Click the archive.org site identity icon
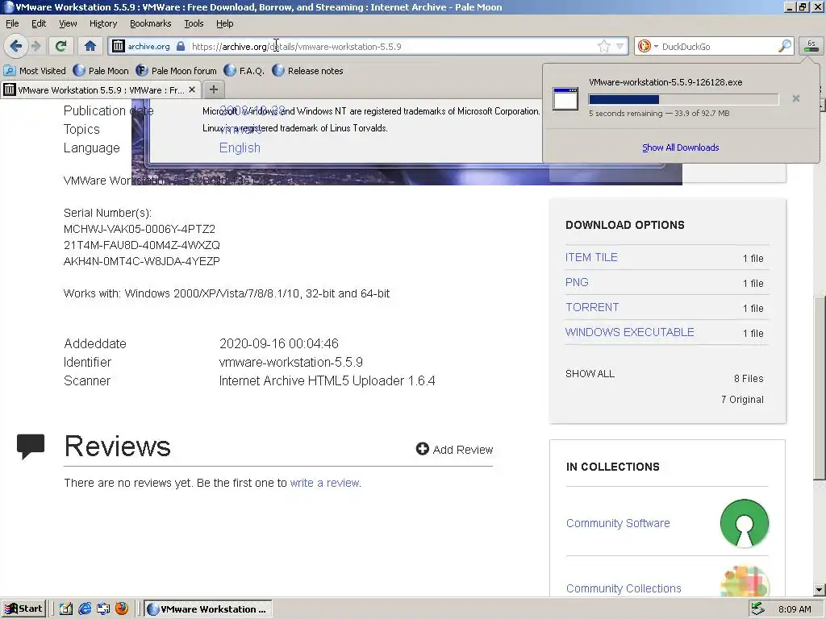 pyautogui.click(x=119, y=46)
